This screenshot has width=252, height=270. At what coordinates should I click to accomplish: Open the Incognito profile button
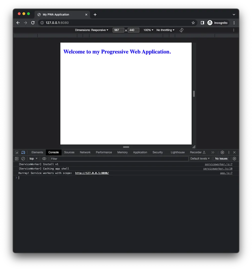[x=218, y=23]
